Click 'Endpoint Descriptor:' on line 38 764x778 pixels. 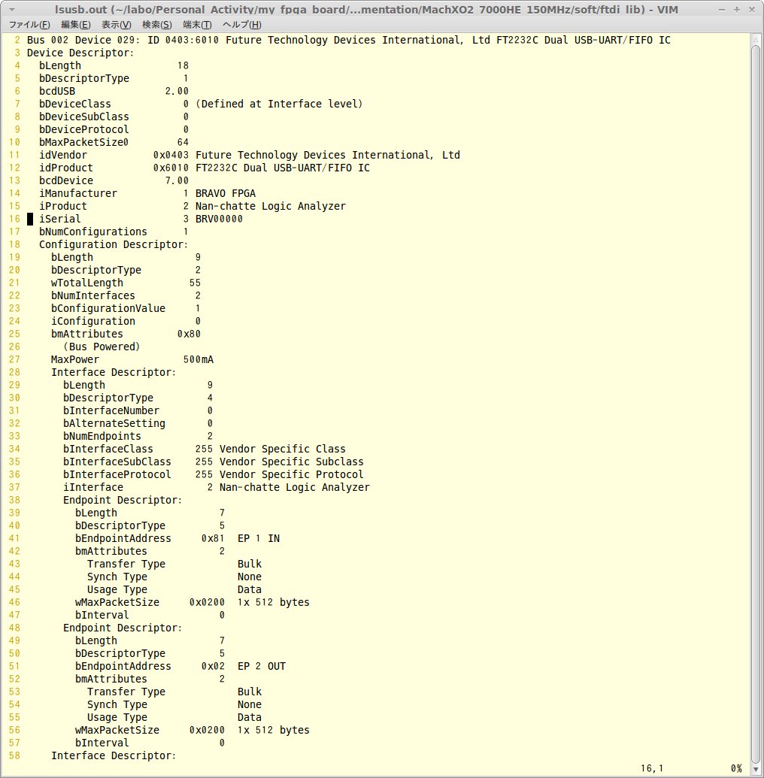pyautogui.click(x=123, y=500)
